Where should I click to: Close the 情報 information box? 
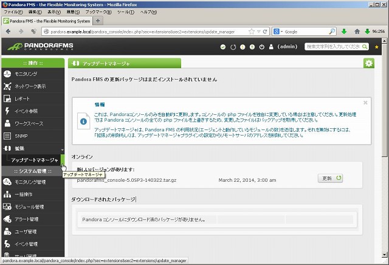tap(365, 103)
